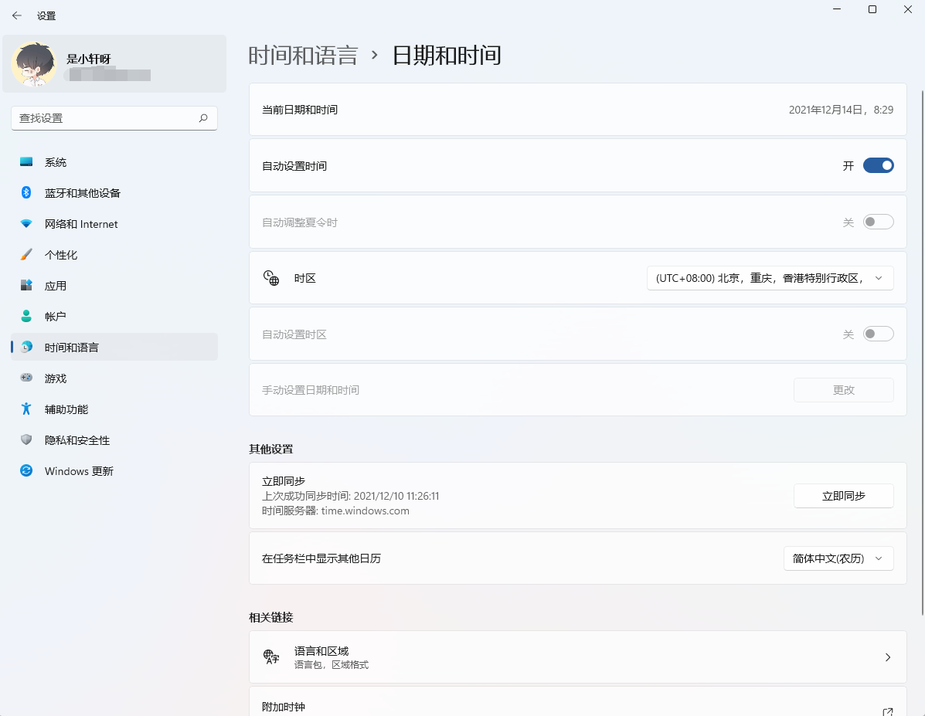Click the accessibility figure icon for 辅助功能
The image size is (925, 716).
(x=26, y=409)
